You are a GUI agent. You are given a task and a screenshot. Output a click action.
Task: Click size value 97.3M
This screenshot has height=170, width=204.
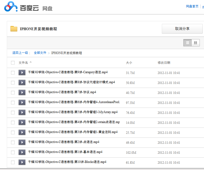(130, 103)
